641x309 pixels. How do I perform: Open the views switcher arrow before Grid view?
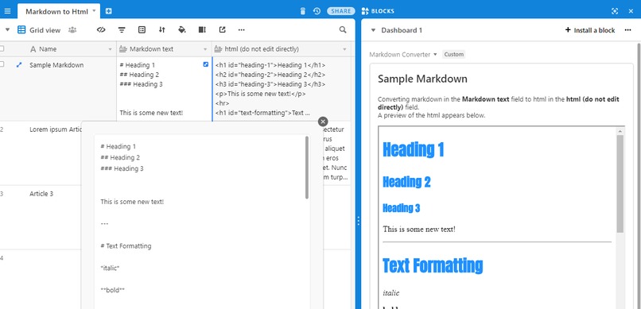pyautogui.click(x=7, y=30)
